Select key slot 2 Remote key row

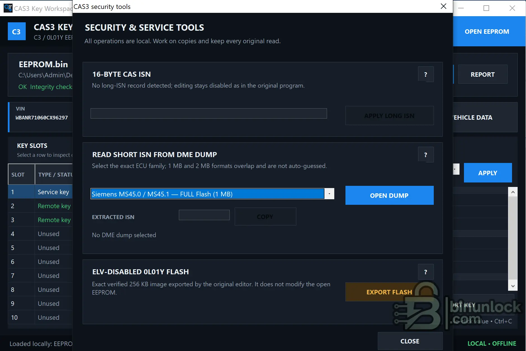pyautogui.click(x=40, y=206)
